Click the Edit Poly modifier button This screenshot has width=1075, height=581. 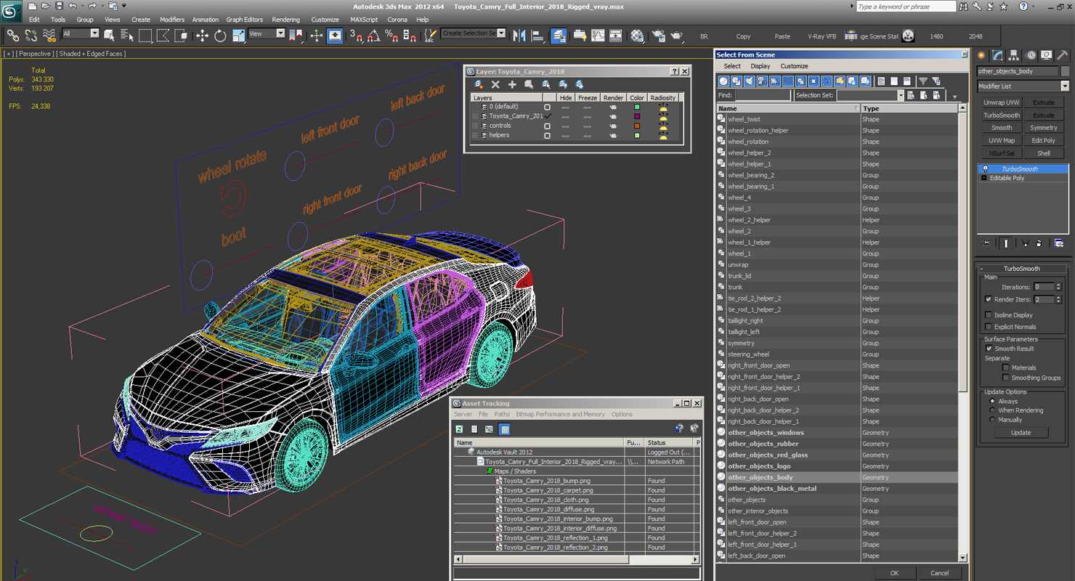(x=1044, y=141)
